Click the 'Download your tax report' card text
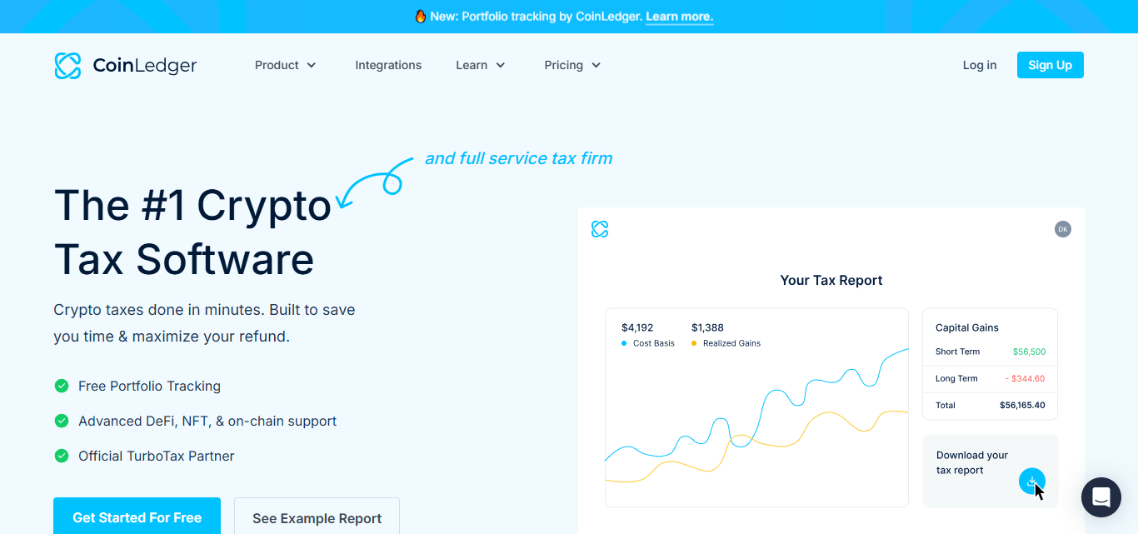Screen dimensions: 1138x534 [972, 462]
